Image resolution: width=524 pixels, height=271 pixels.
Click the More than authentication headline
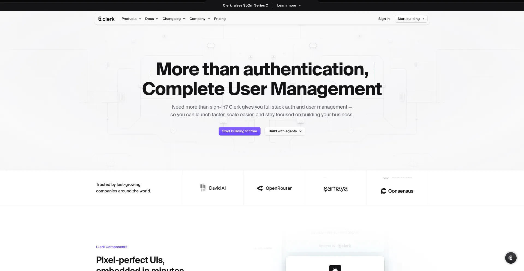click(x=262, y=79)
